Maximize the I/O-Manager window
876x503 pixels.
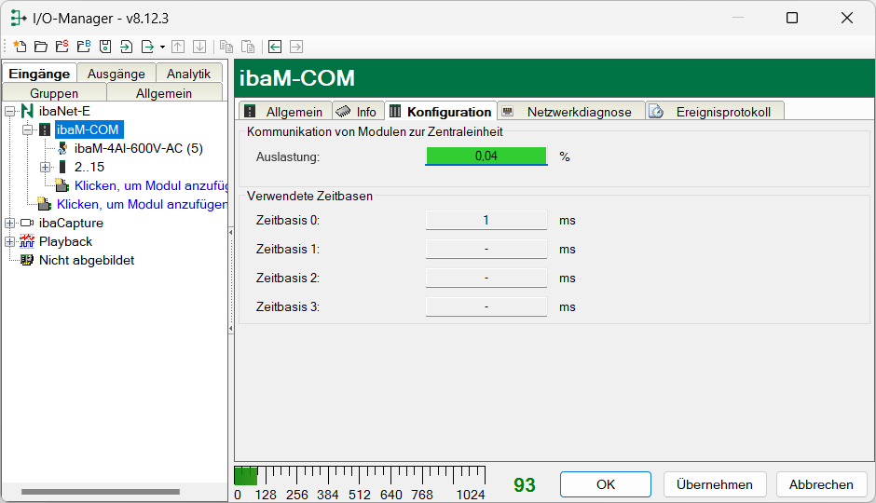(x=791, y=18)
